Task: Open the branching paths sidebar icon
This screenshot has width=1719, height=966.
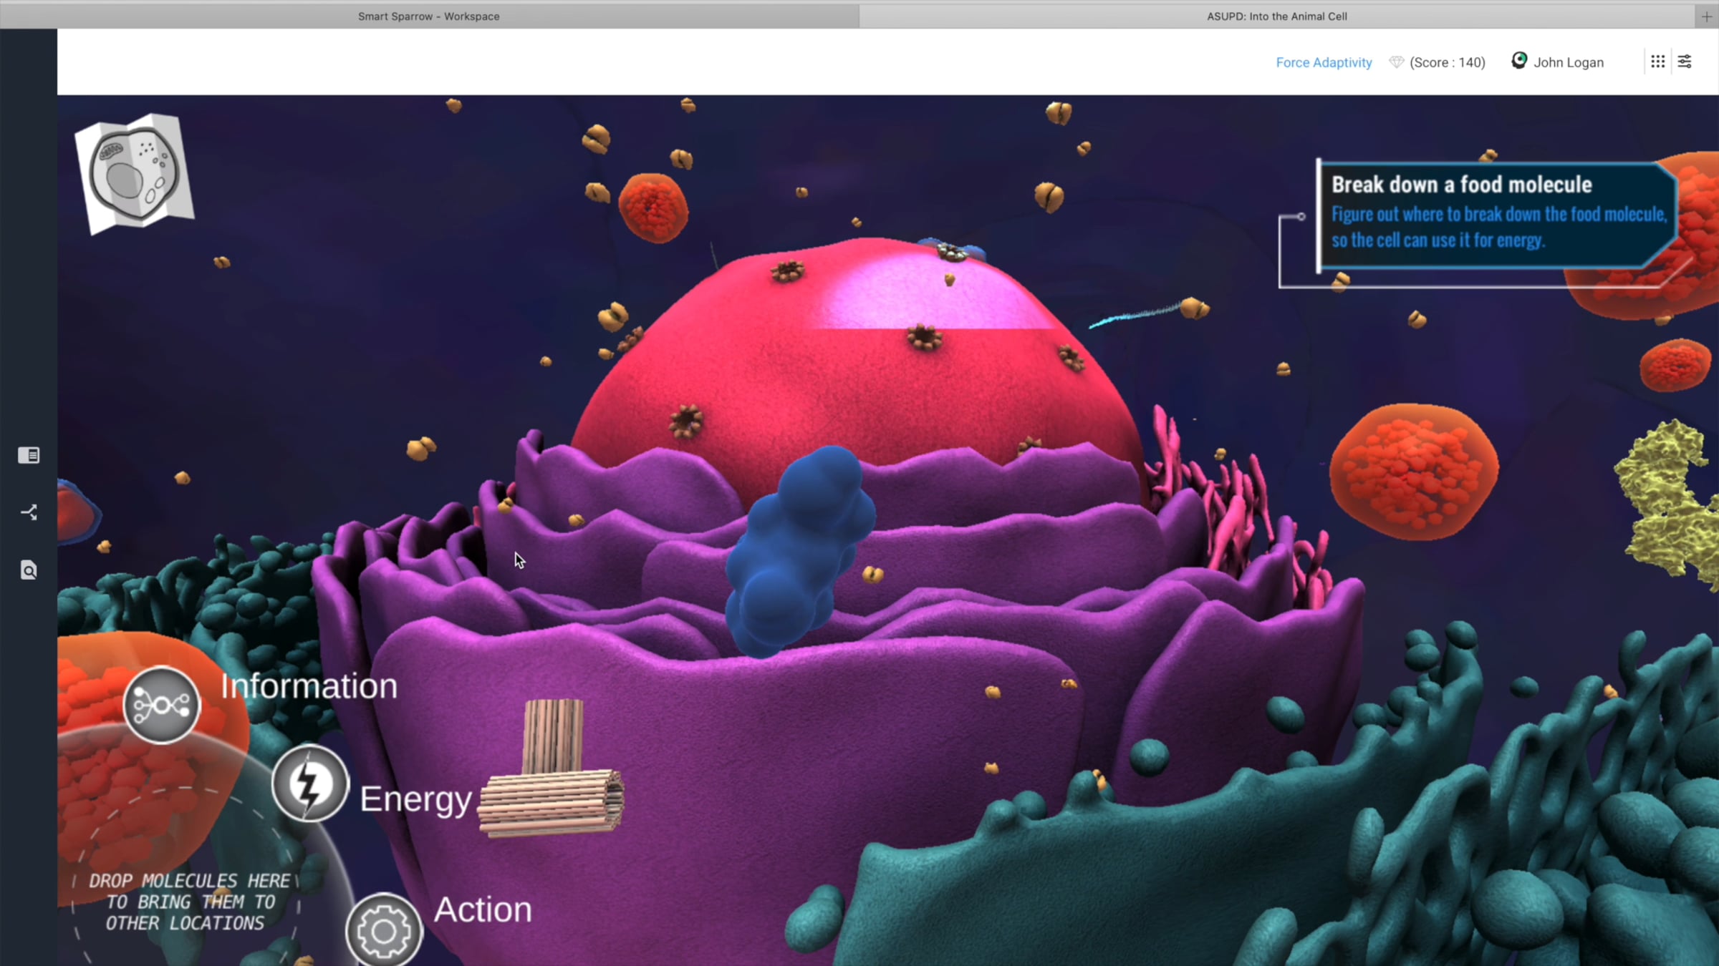Action: coord(29,512)
